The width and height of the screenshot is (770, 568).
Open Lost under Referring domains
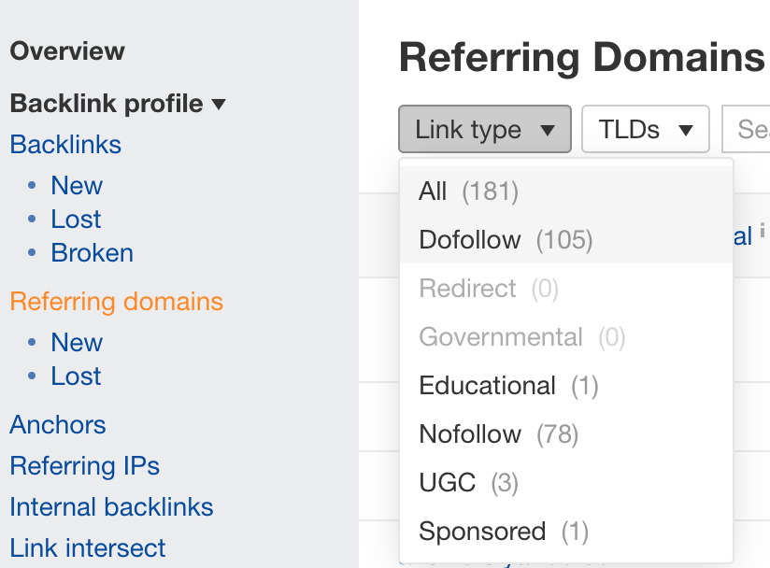tap(77, 376)
